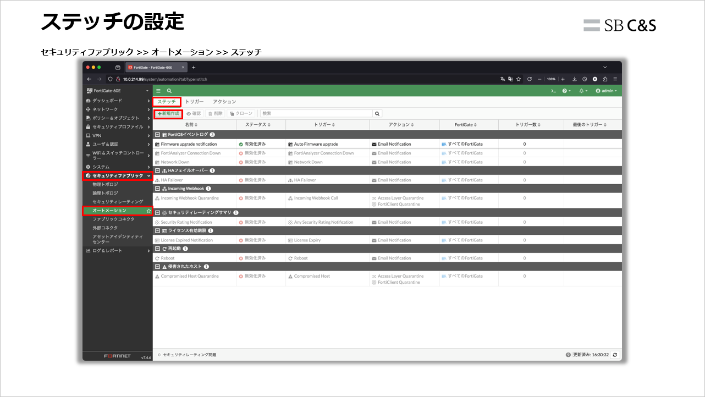
Task: Toggle favorite star on オートメーション
Action: point(148,211)
